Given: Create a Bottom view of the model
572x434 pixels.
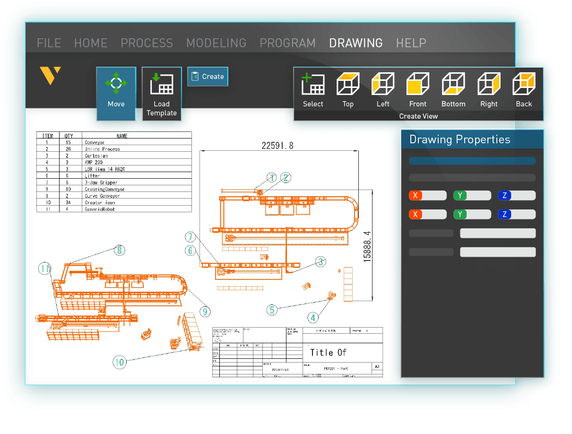Looking at the screenshot, I should point(453,87).
